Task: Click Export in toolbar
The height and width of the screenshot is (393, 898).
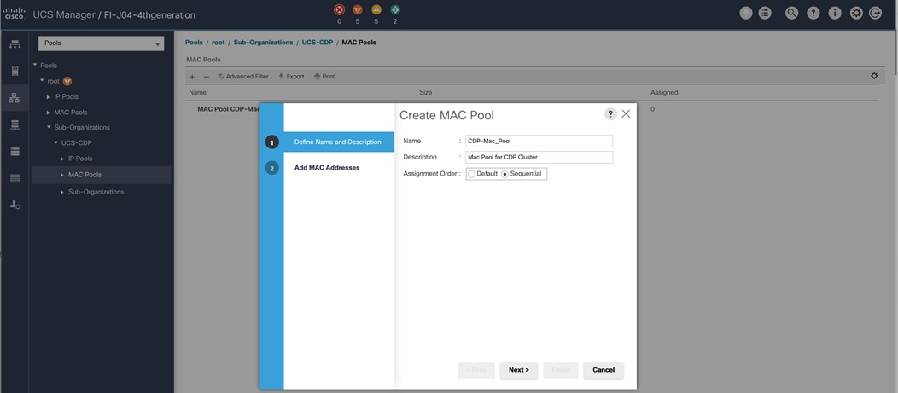Action: click(291, 77)
